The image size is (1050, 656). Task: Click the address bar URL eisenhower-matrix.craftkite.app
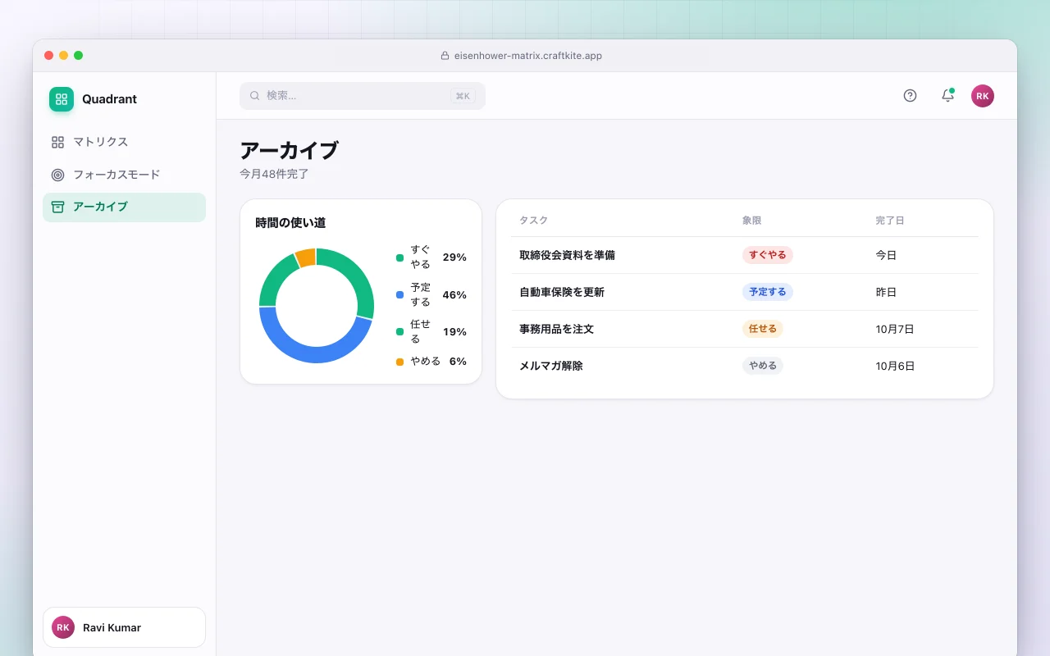click(528, 56)
